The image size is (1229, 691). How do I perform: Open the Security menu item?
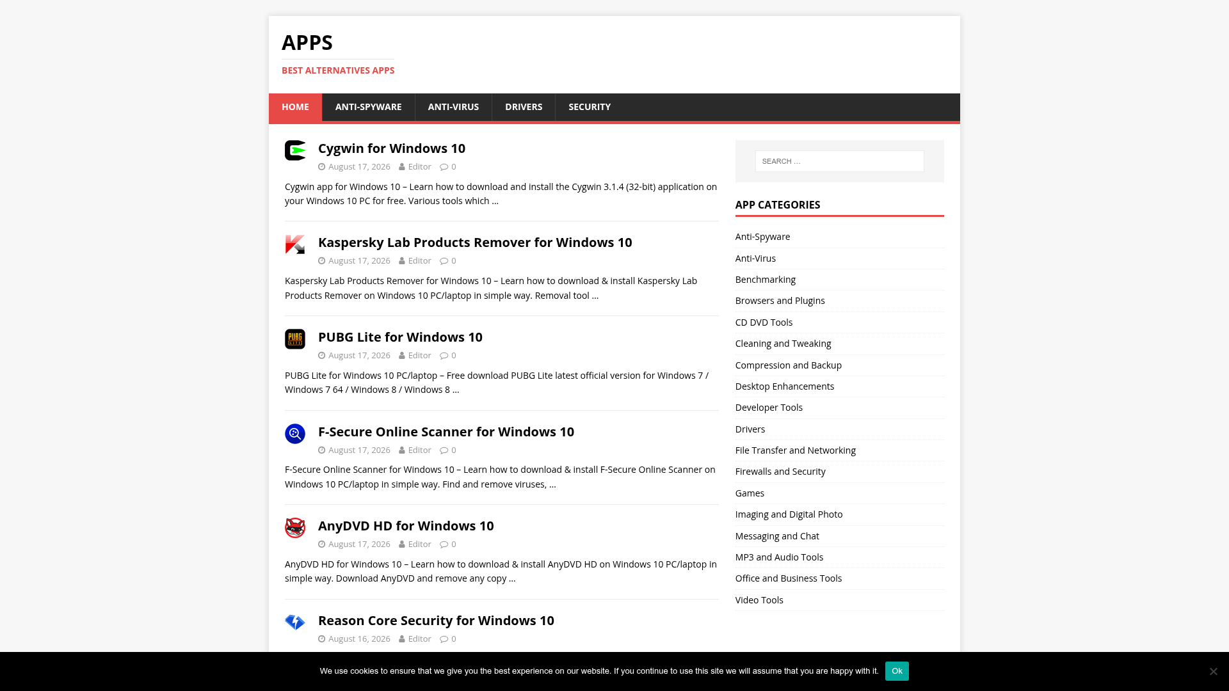coord(590,107)
